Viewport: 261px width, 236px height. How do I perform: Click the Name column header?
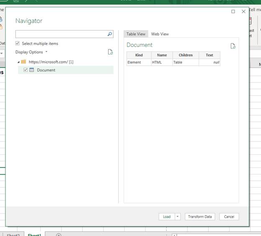(162, 55)
